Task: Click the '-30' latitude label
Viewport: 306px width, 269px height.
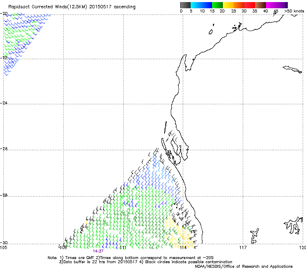Action: point(4,243)
